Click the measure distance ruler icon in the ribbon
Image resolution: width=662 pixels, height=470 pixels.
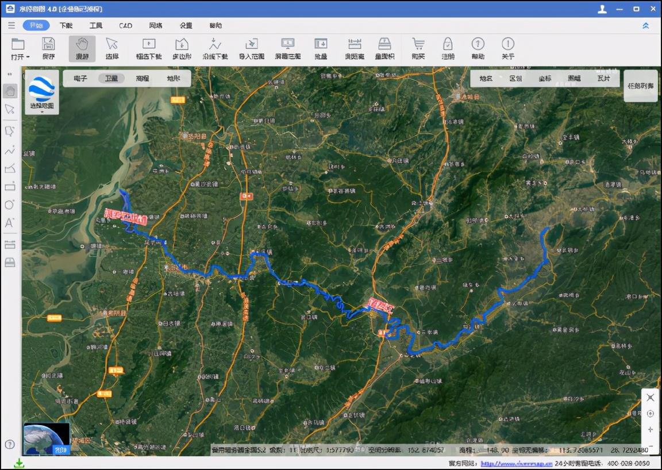tap(355, 44)
